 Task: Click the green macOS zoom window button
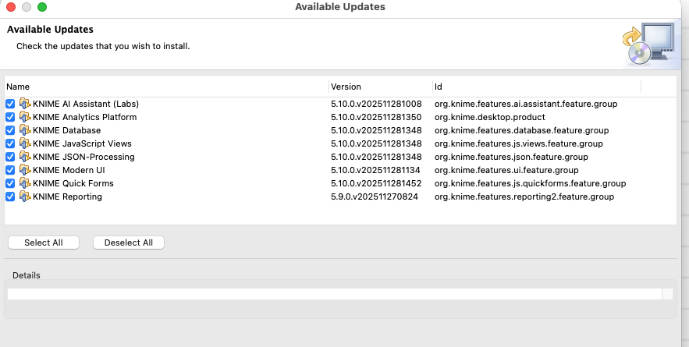click(42, 7)
